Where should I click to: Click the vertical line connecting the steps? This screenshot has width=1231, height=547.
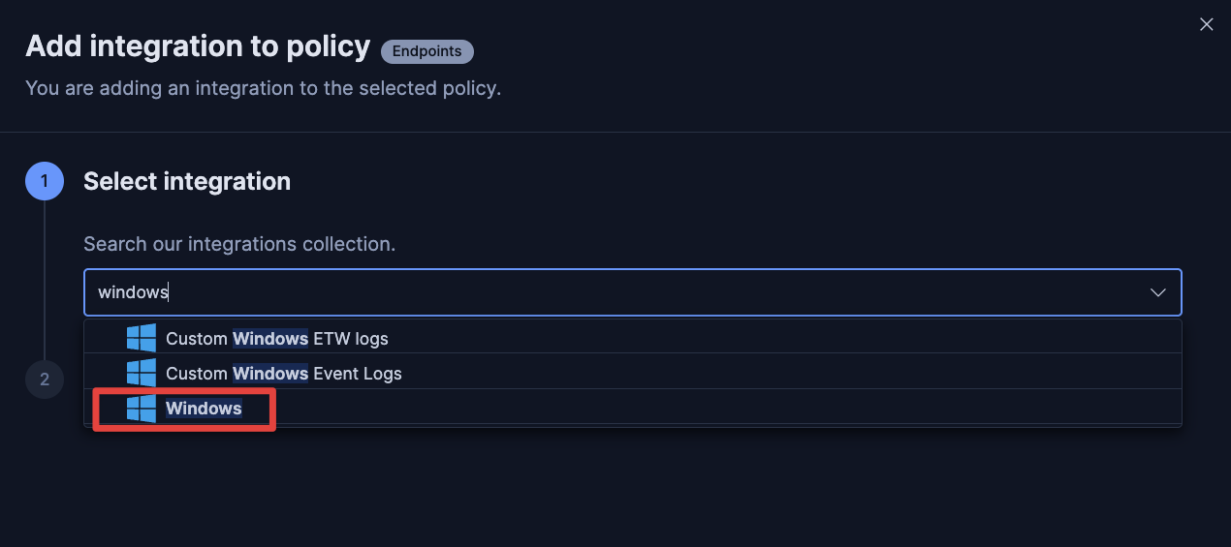click(x=45, y=281)
